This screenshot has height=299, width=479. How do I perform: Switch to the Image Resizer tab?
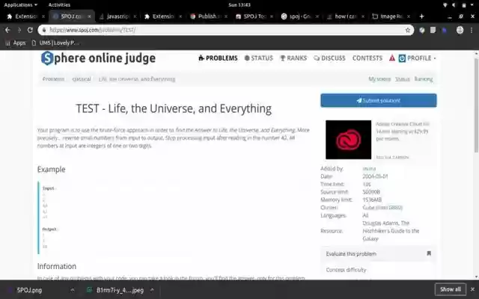[x=391, y=16]
